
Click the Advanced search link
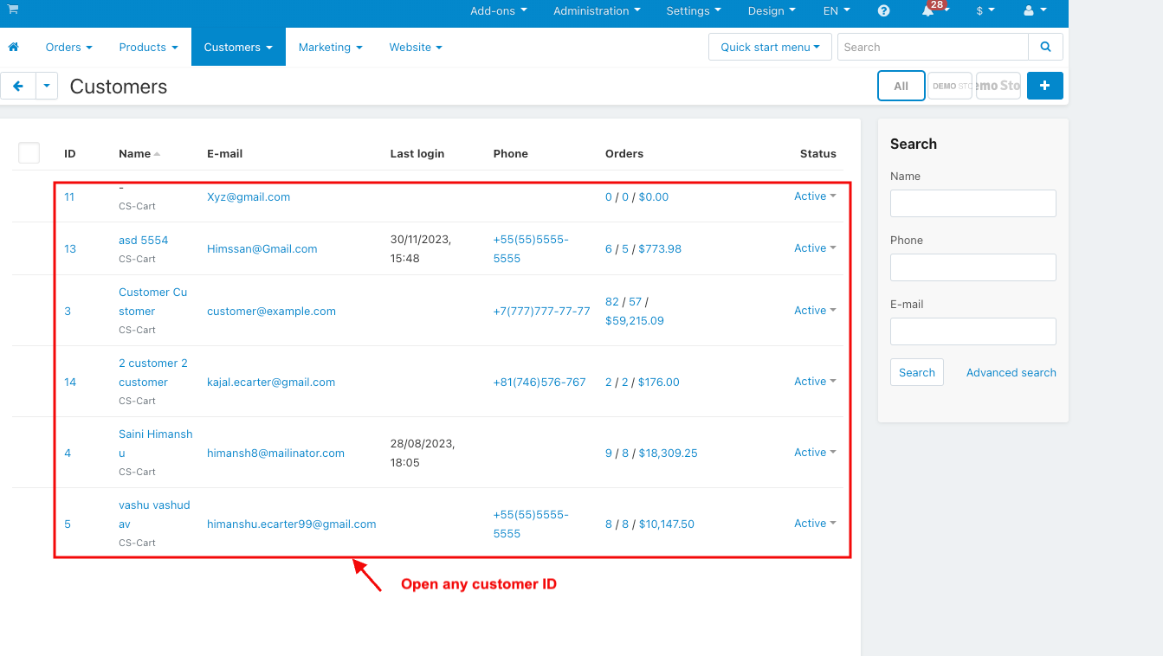pos(1011,373)
